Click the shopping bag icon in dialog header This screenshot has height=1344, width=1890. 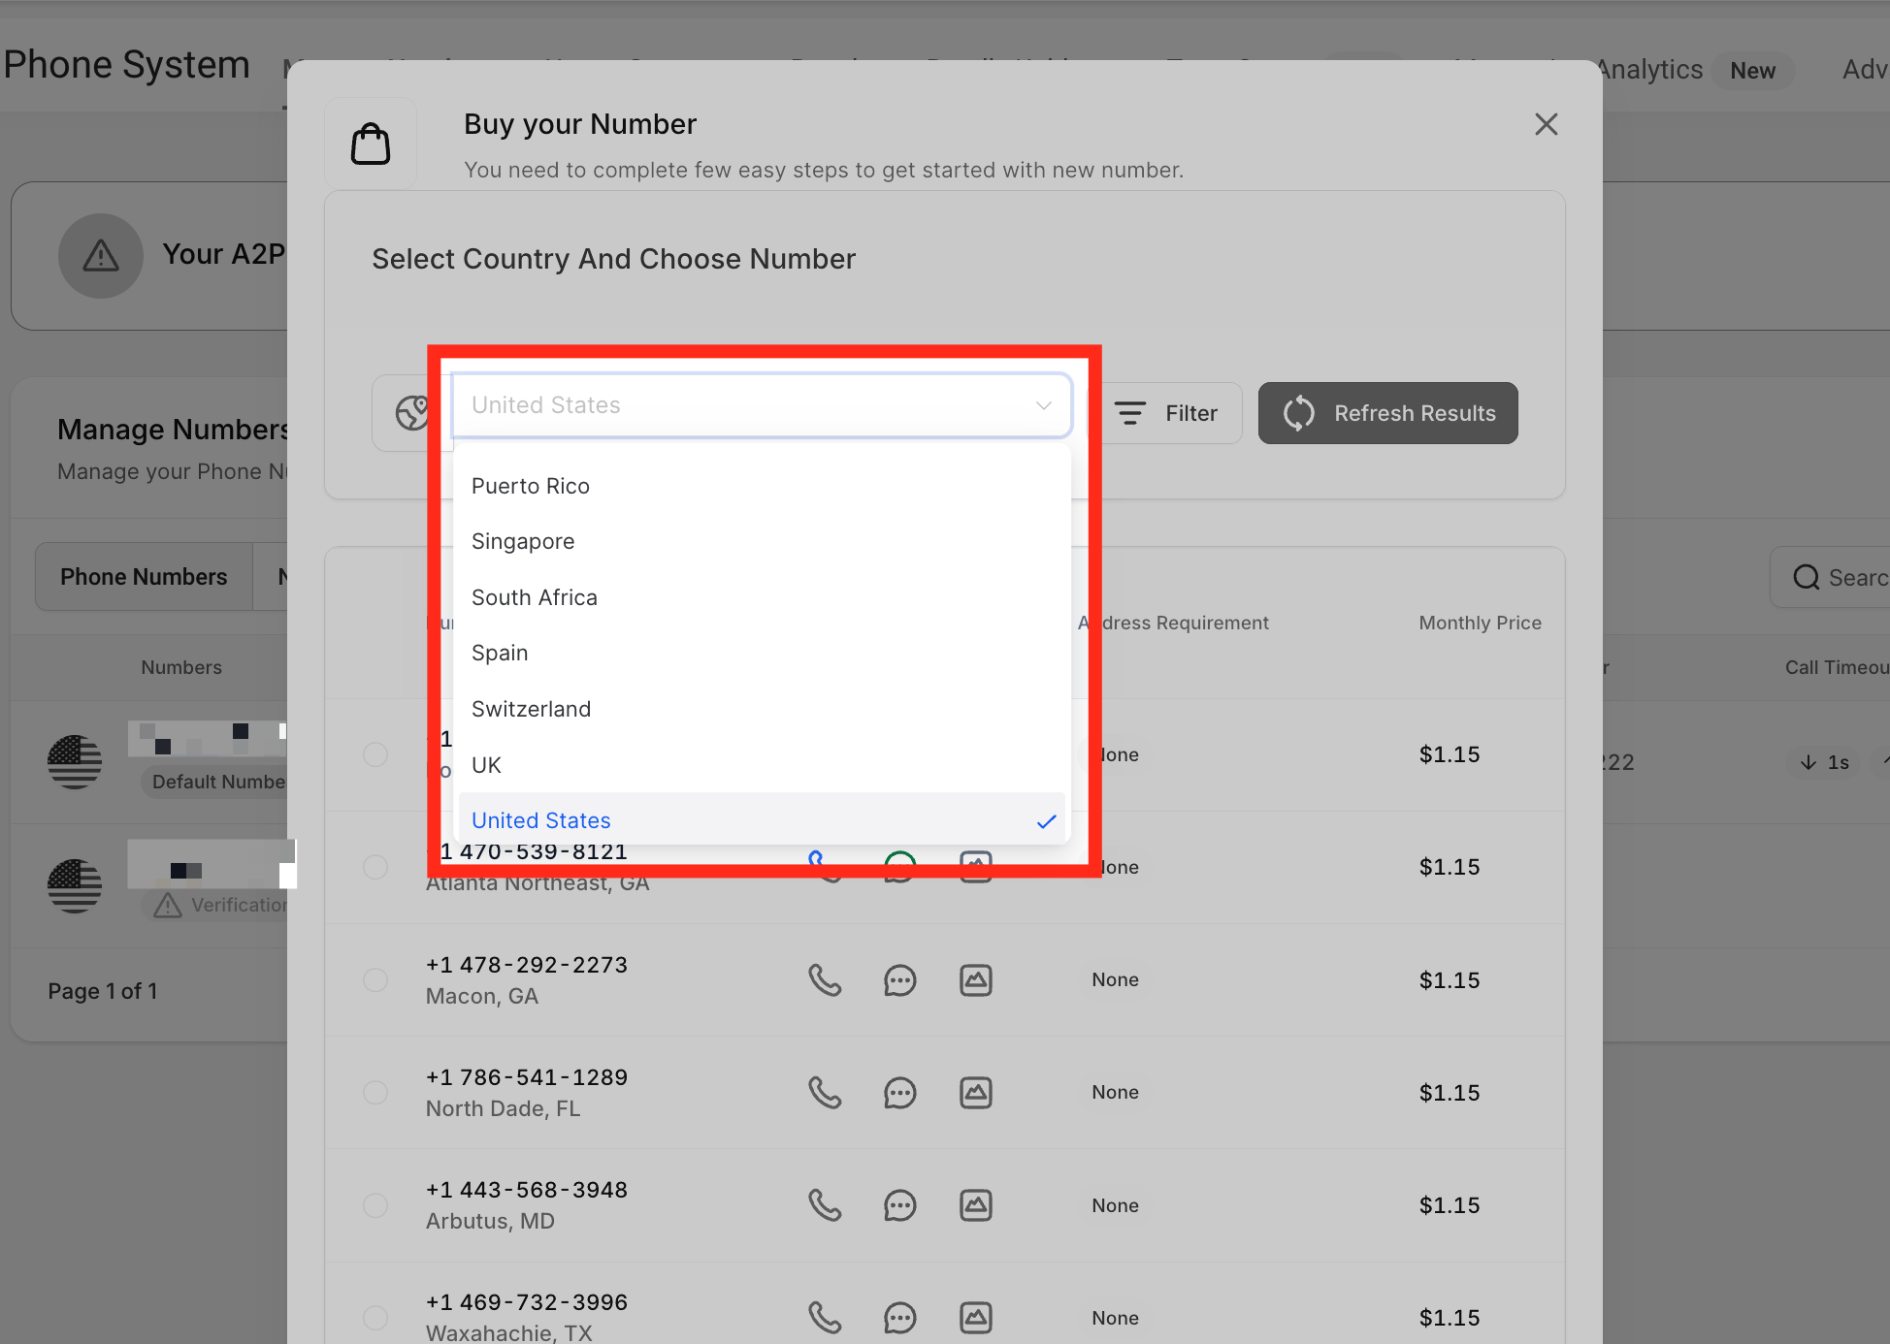[x=371, y=144]
